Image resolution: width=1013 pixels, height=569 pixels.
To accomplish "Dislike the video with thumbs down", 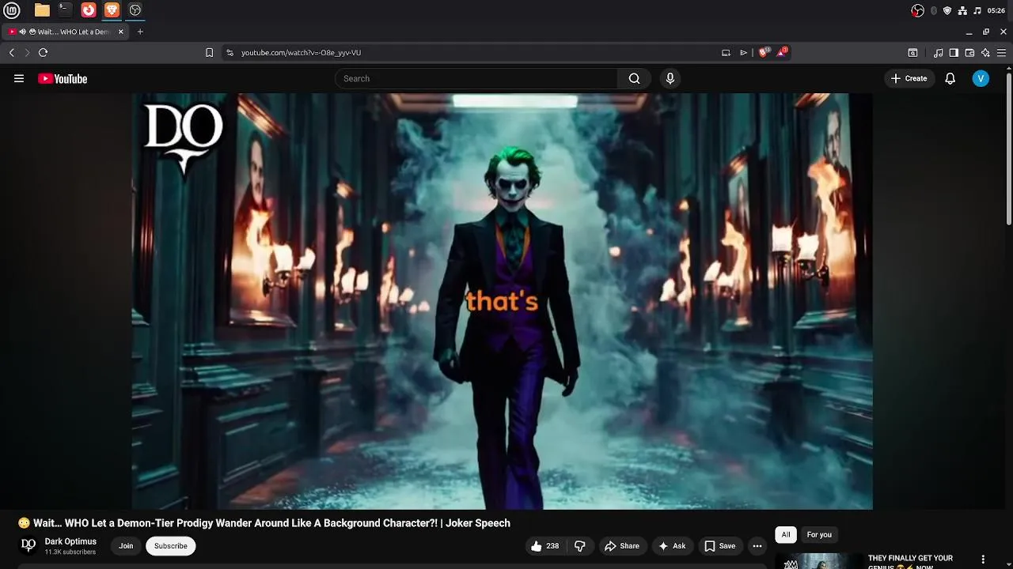I will 580,546.
